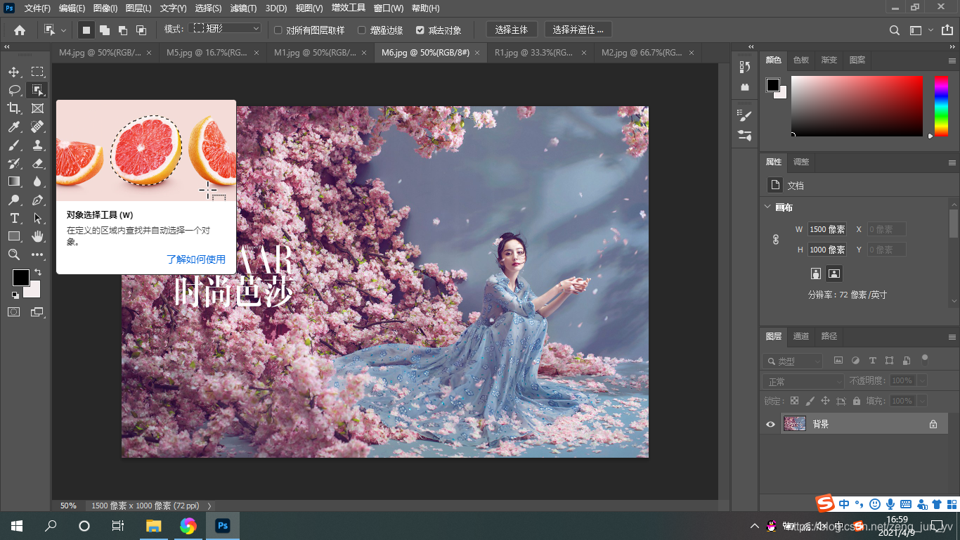Select the Lasso tool
The height and width of the screenshot is (540, 960).
[x=13, y=89]
